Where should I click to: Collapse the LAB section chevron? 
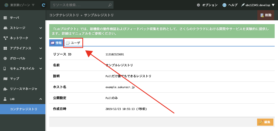tap(41, 99)
